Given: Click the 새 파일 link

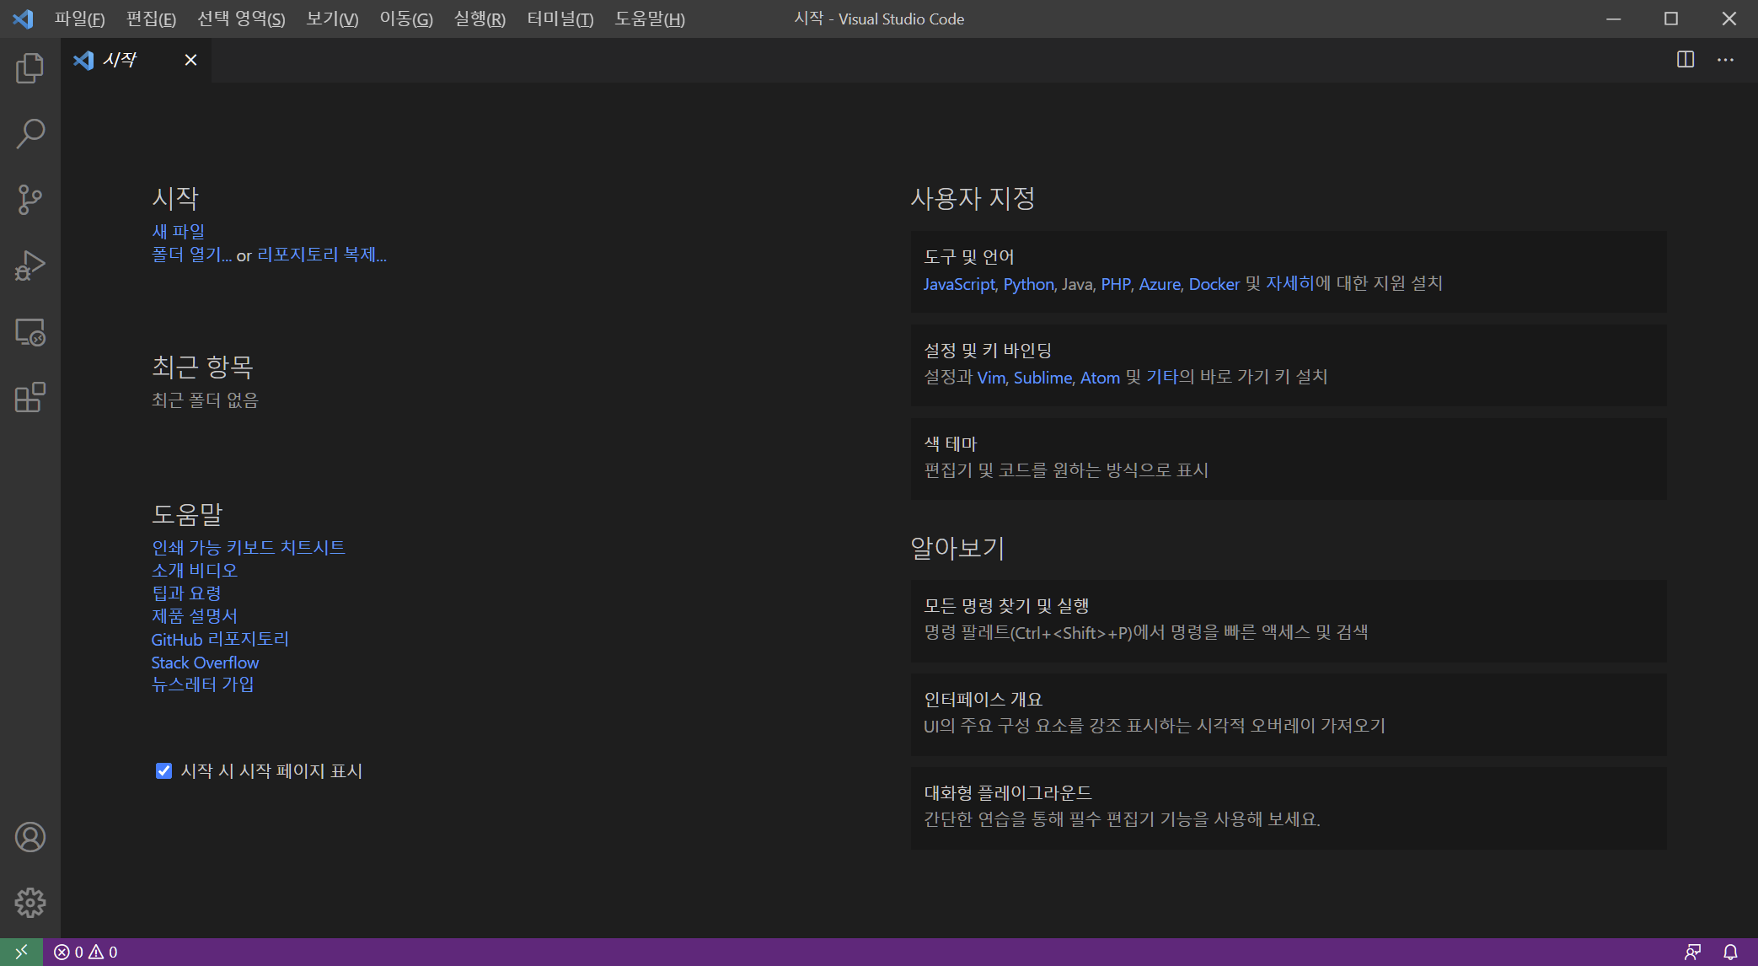Looking at the screenshot, I should coord(178,231).
